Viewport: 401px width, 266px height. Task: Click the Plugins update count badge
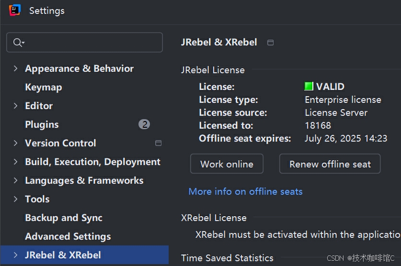[144, 124]
